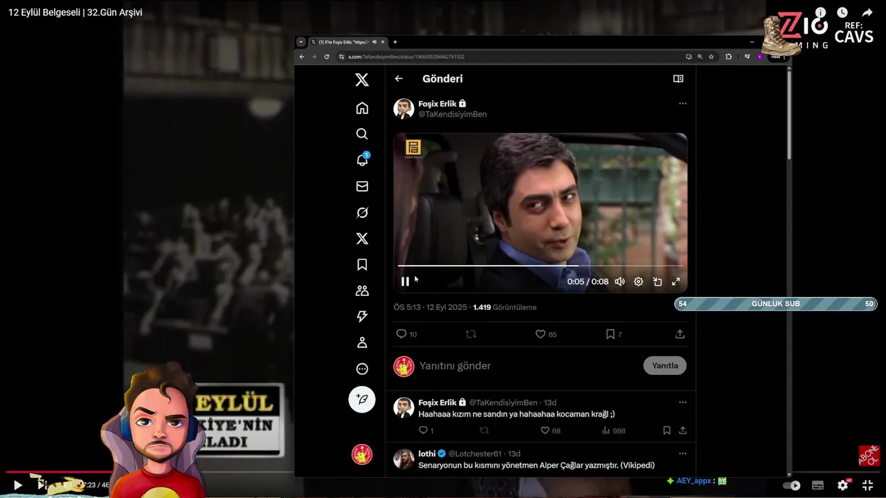Open three-dot menu on Haahaaa reply

click(x=682, y=403)
